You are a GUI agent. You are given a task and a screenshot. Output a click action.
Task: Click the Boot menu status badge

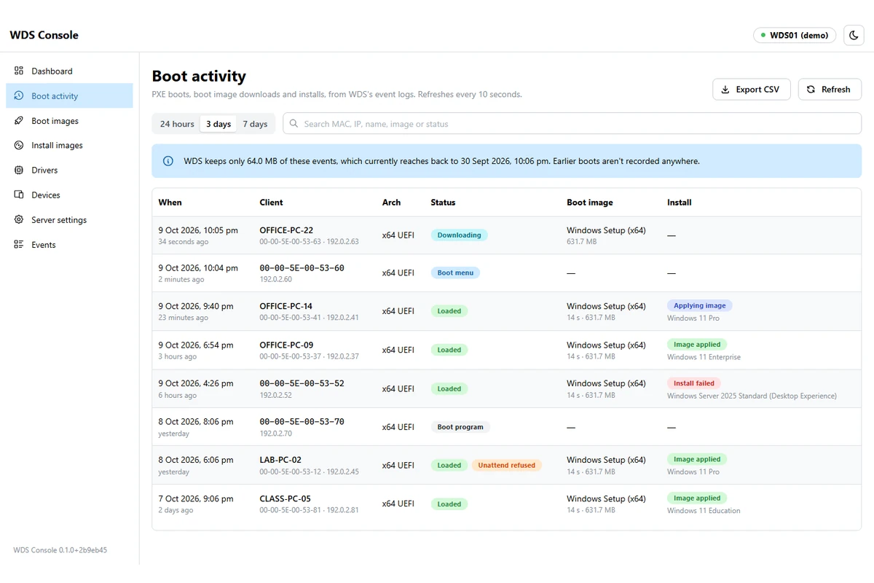(455, 273)
